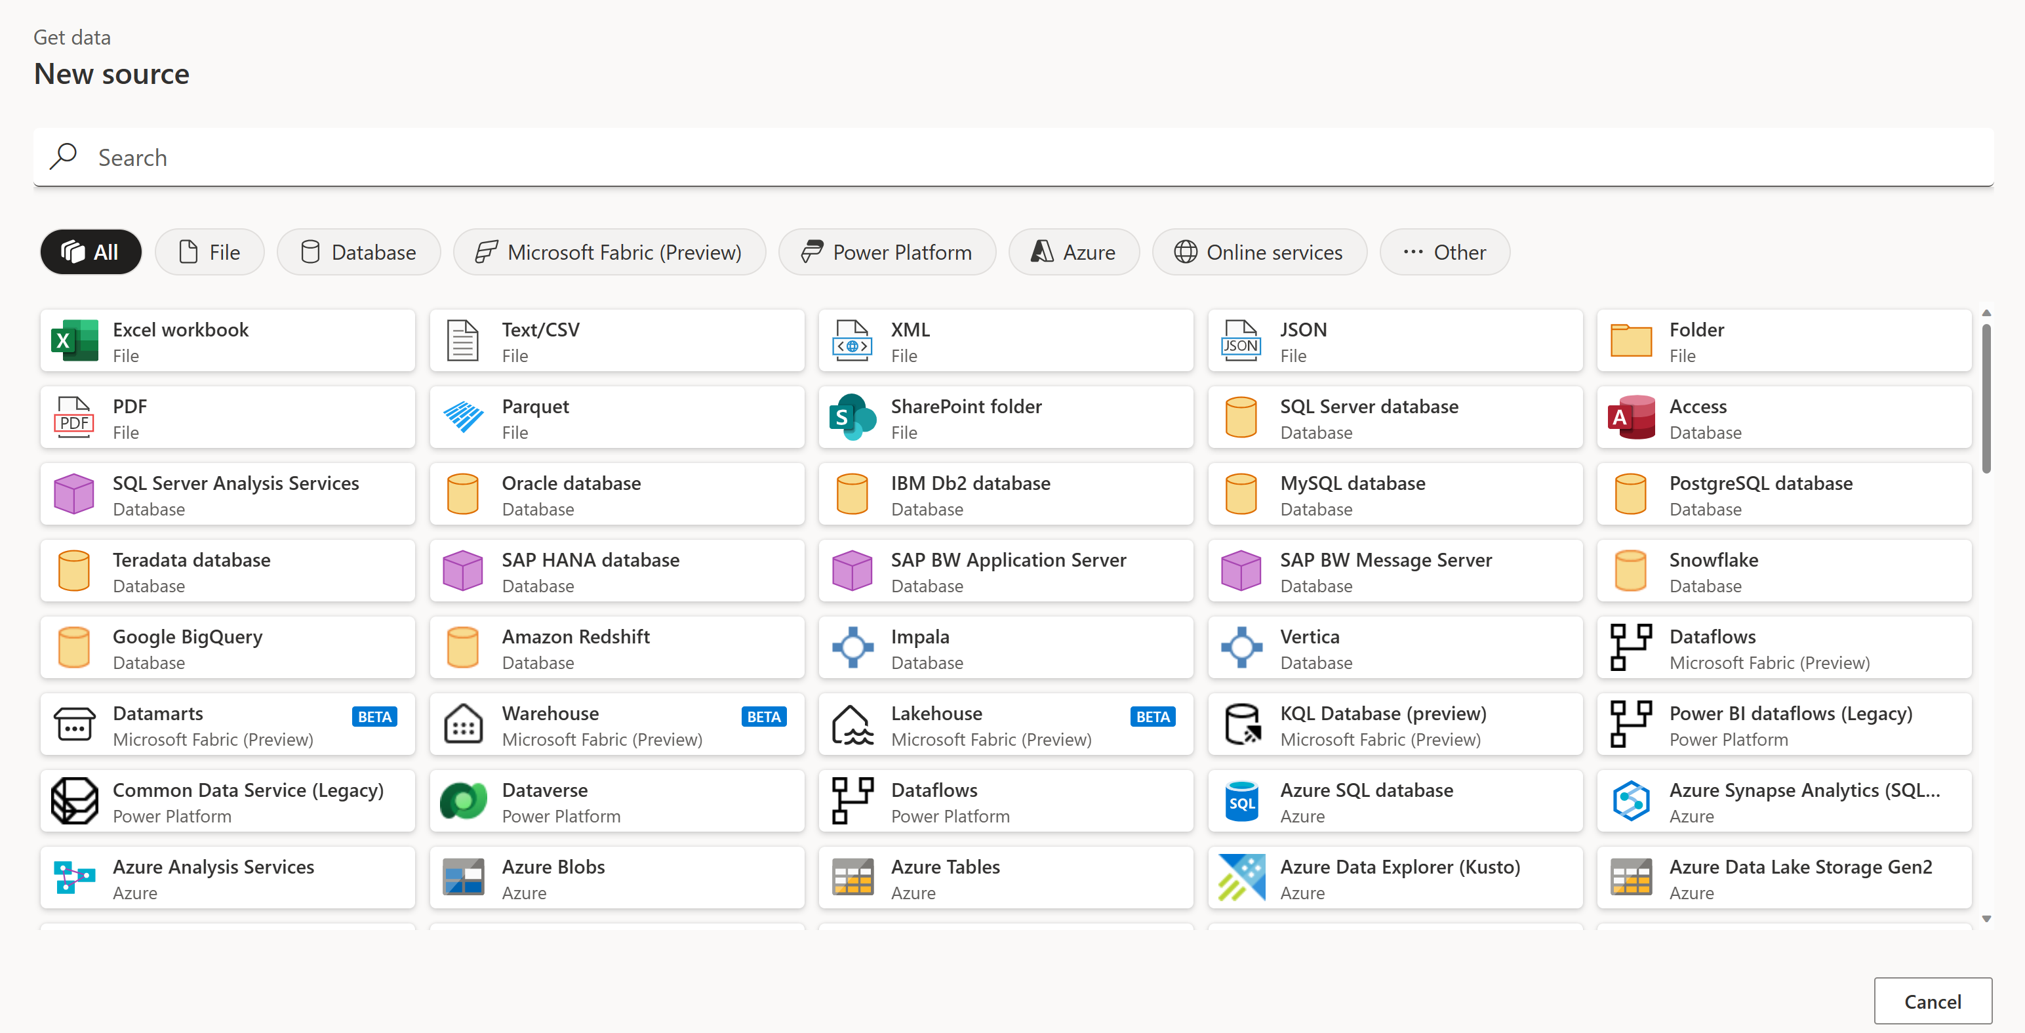Choose the Snowflake database source
2025x1033 pixels.
pos(1783,571)
